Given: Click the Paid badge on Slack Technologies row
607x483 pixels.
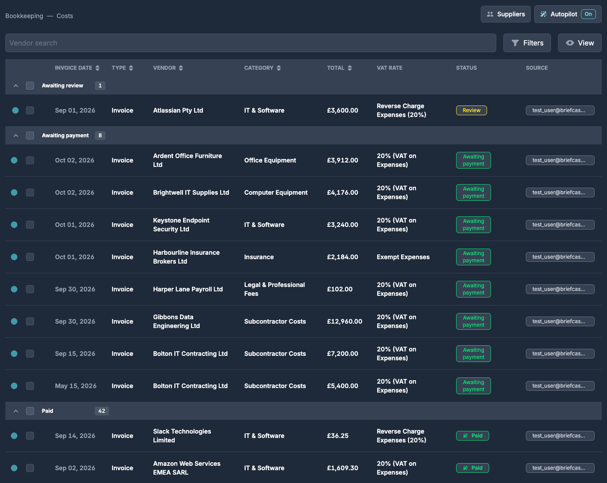Looking at the screenshot, I should pos(472,436).
